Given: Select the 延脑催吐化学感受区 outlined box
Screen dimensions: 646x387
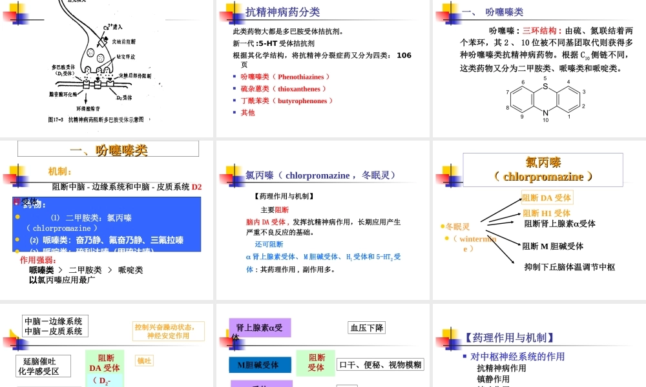Looking at the screenshot, I should pos(43,364).
